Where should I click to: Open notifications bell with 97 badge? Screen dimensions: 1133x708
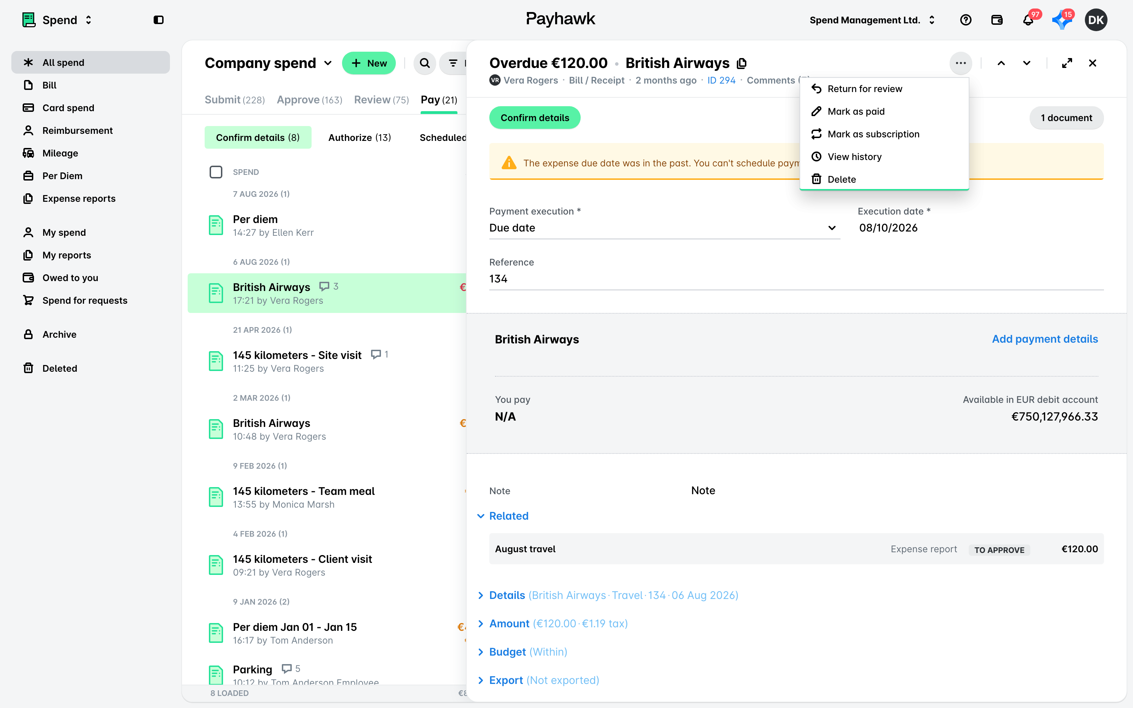1028,20
